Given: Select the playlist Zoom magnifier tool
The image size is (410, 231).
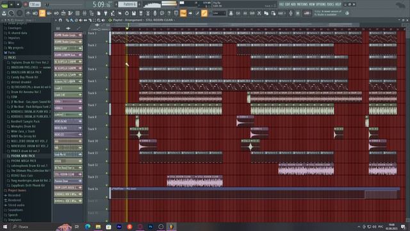Looking at the screenshot, I should pos(99,20).
